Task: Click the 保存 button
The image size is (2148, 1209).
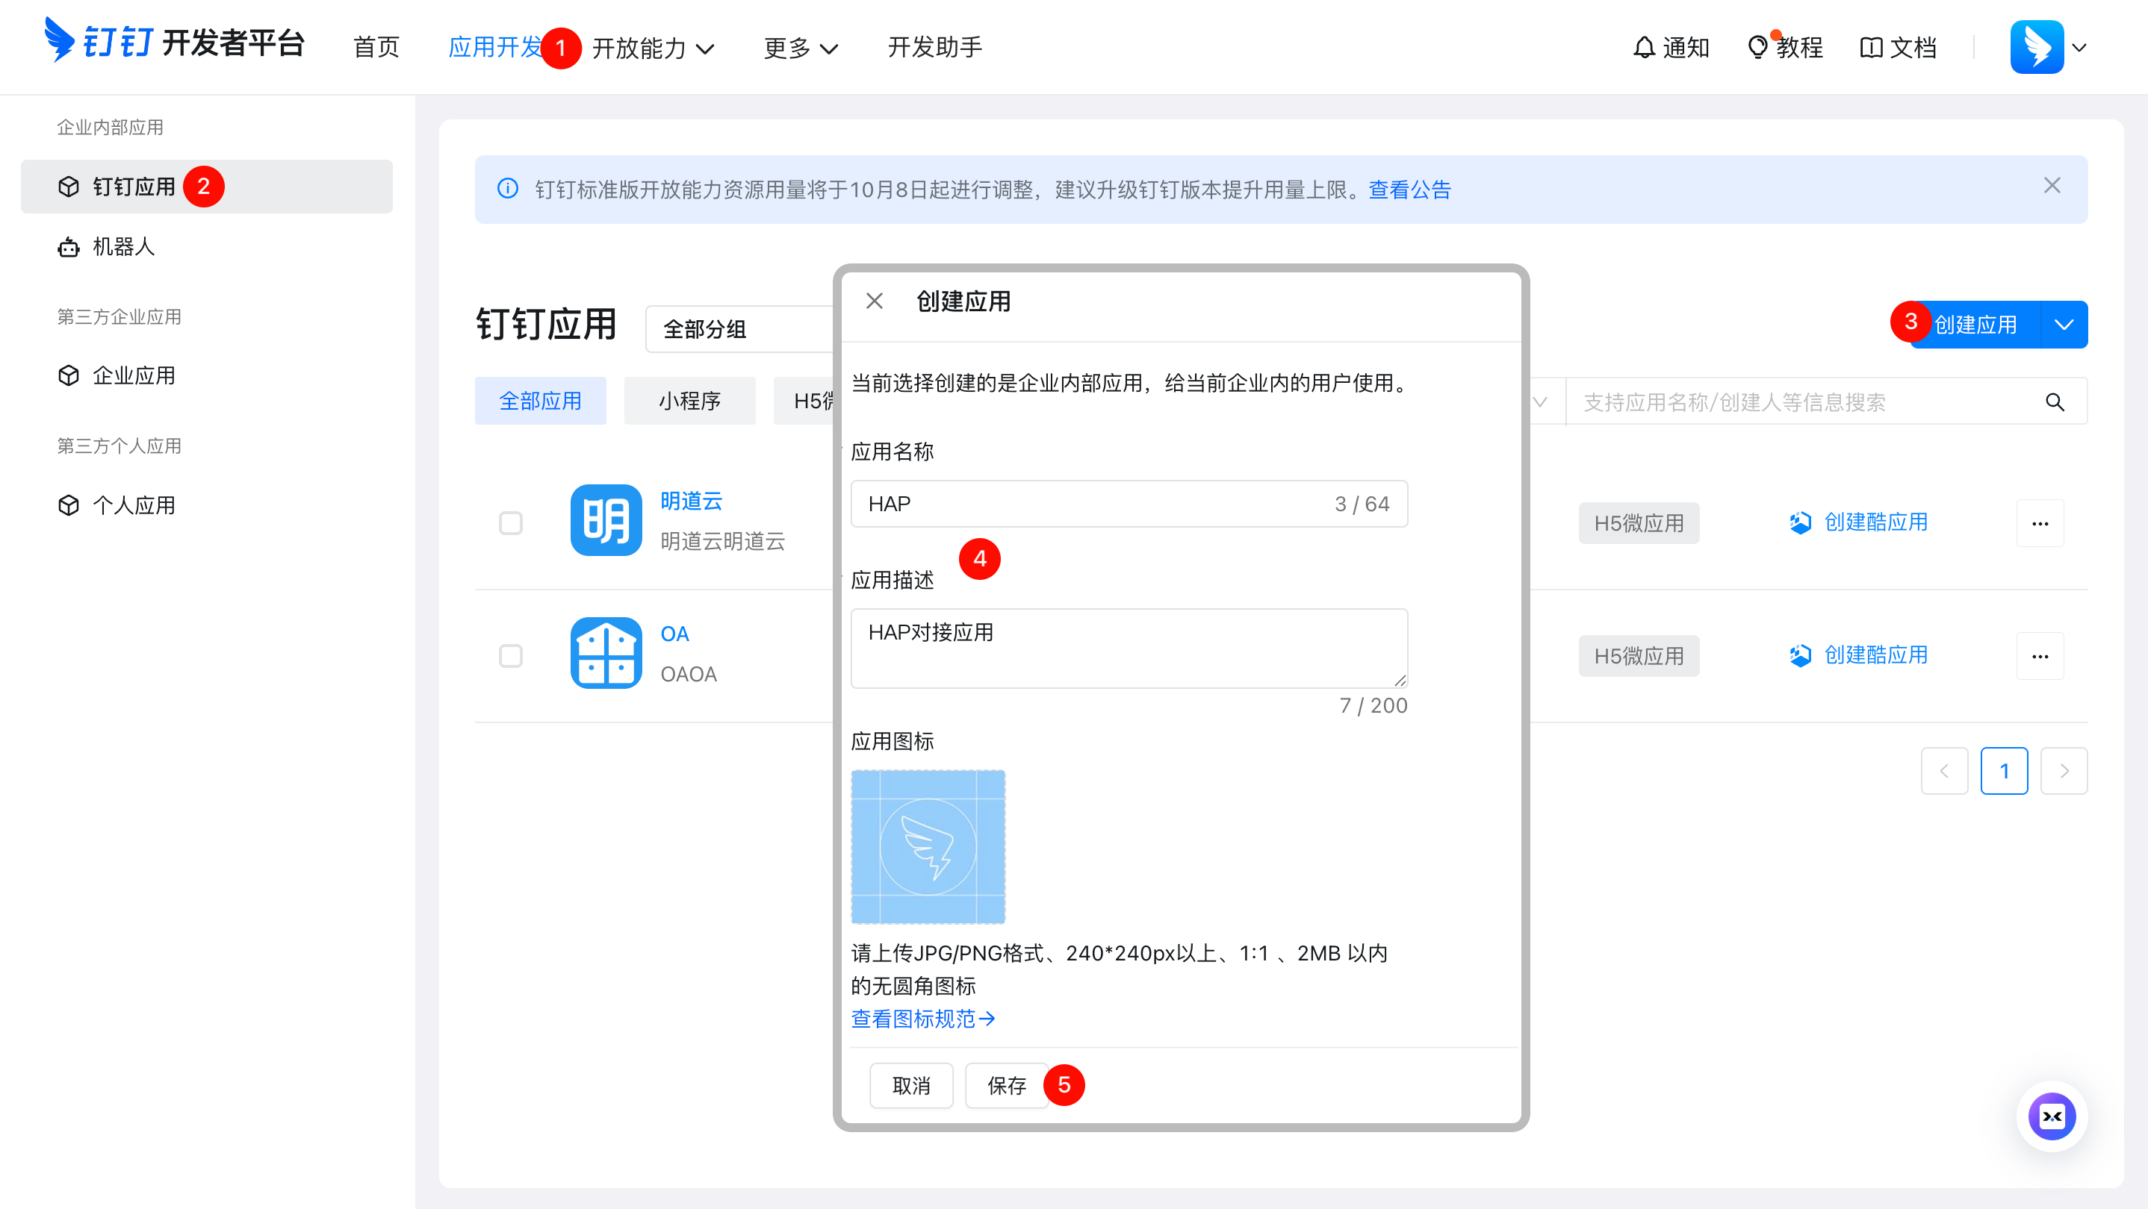Action: 1005,1086
